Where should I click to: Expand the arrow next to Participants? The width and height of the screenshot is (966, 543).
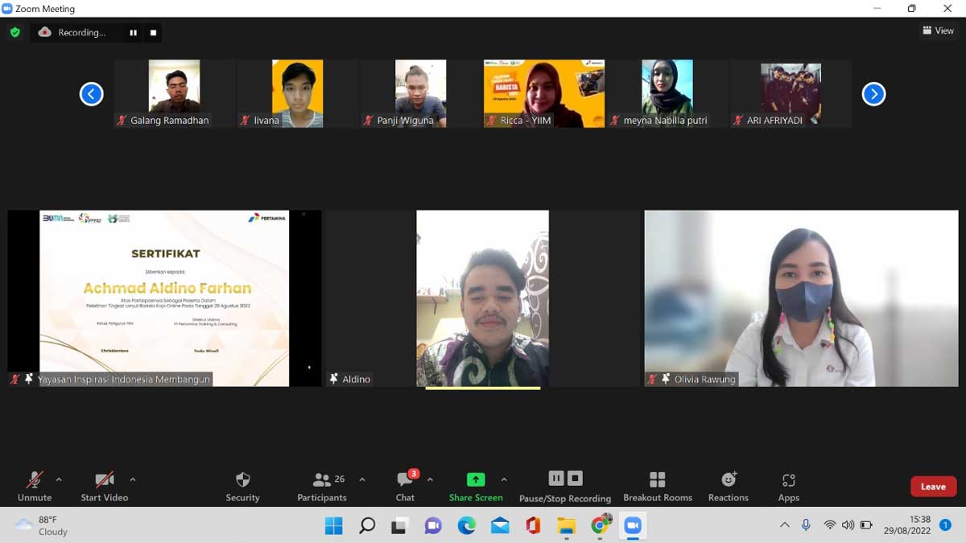pos(362,479)
